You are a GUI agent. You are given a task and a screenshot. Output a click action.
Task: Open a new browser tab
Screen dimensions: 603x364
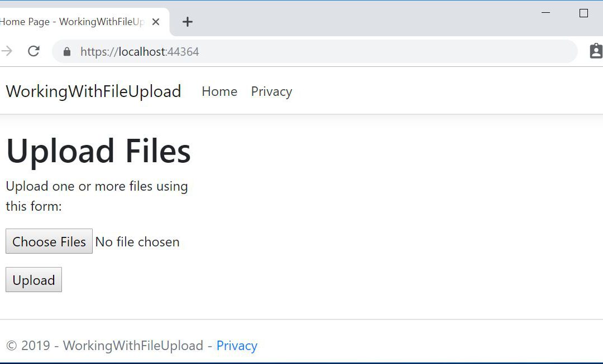tap(188, 22)
